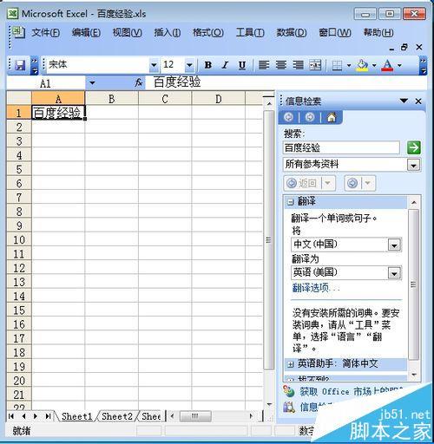
Task: Click Select All corner button
Action: pos(19,98)
